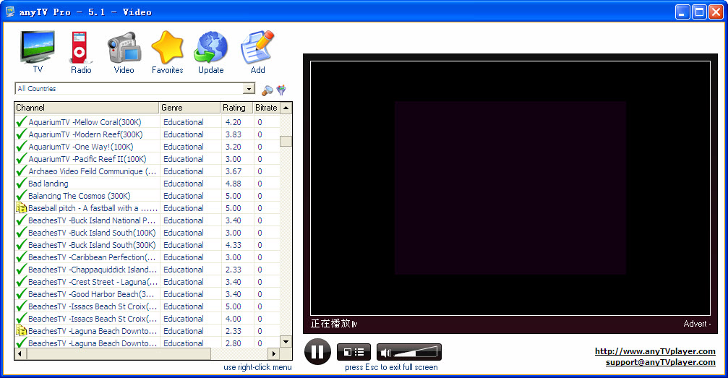728x378 pixels.
Task: Select BeachesTV -Caribbean Perfection channel
Action: (x=92, y=257)
